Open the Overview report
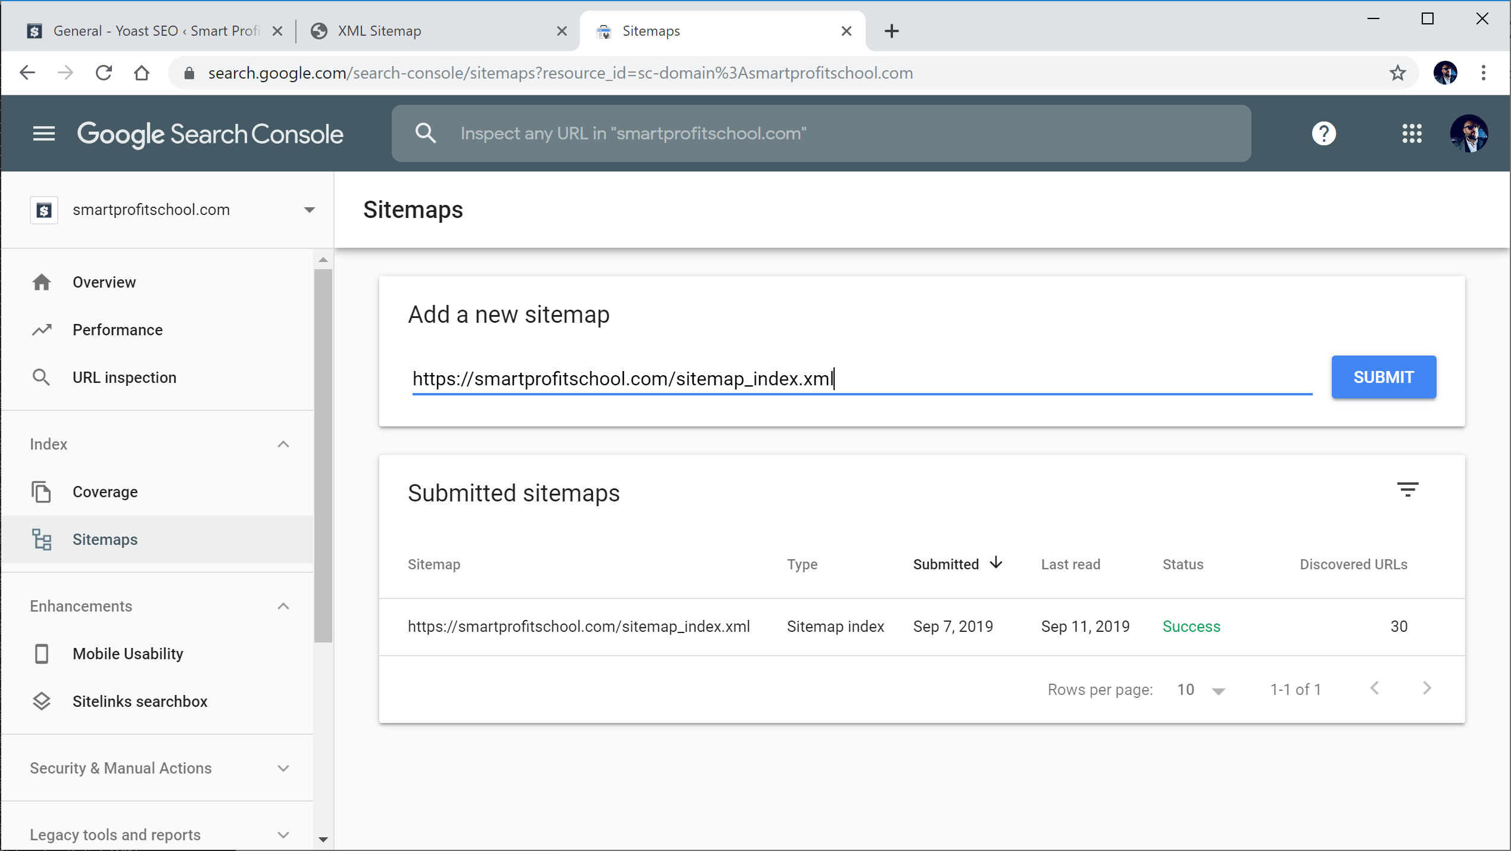This screenshot has height=851, width=1511. [157, 282]
